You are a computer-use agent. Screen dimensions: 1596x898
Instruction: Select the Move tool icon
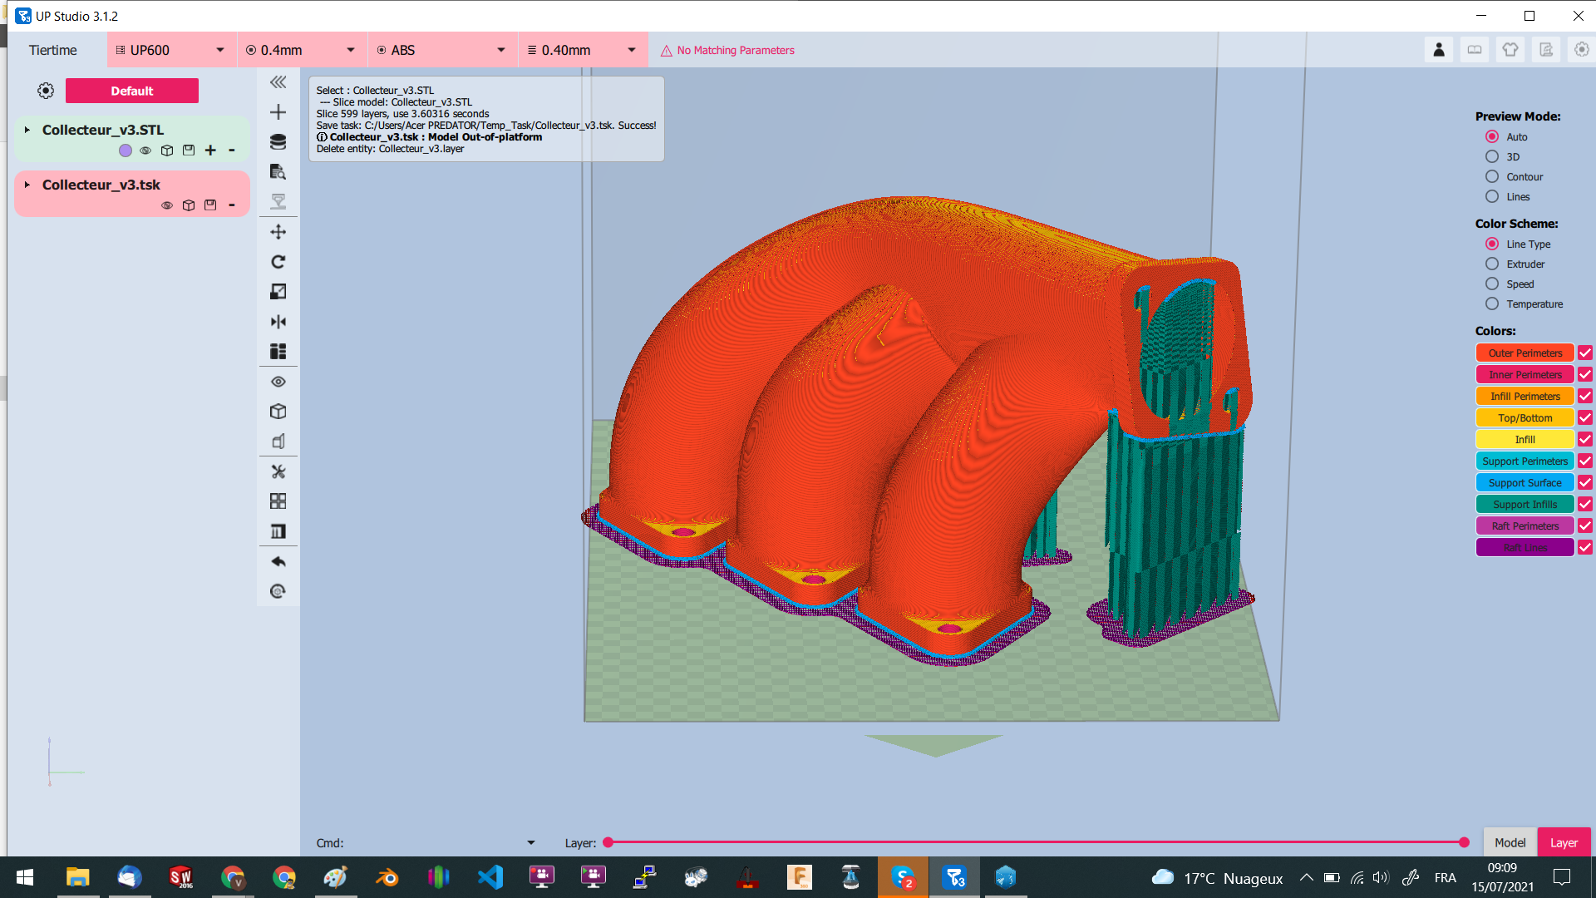click(278, 232)
